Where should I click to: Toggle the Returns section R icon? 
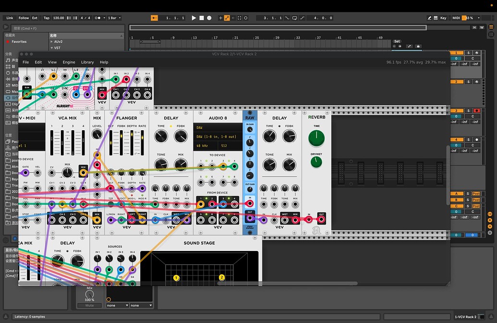490,220
